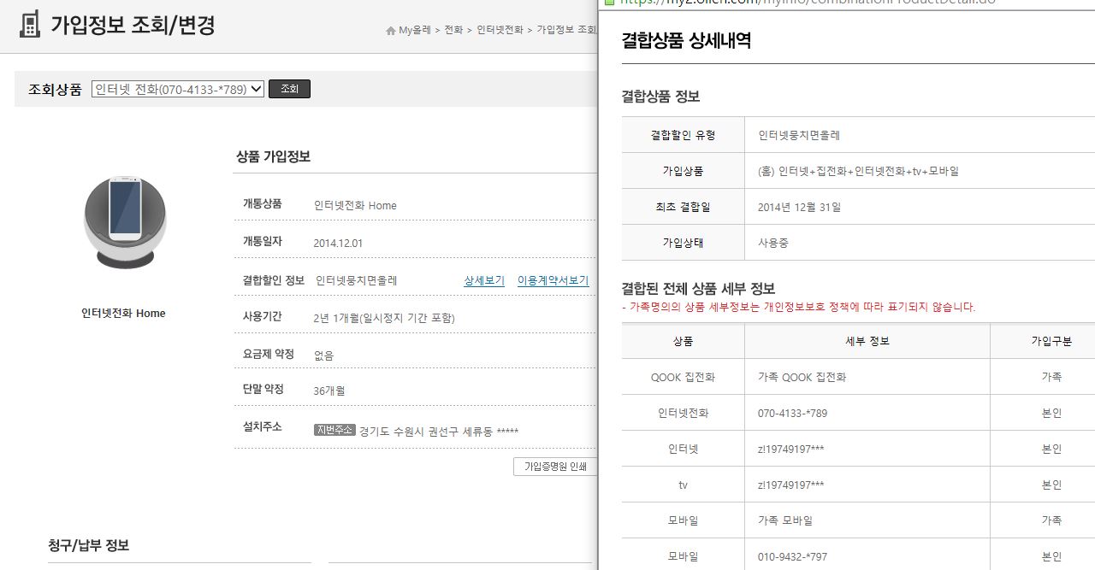Select 전화 in the breadcrumb path

point(453,30)
